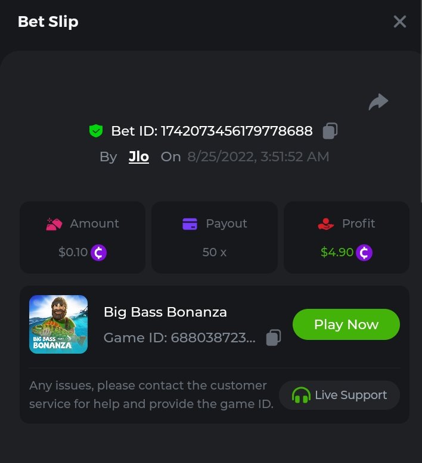Copy the Game ID

[x=274, y=338]
